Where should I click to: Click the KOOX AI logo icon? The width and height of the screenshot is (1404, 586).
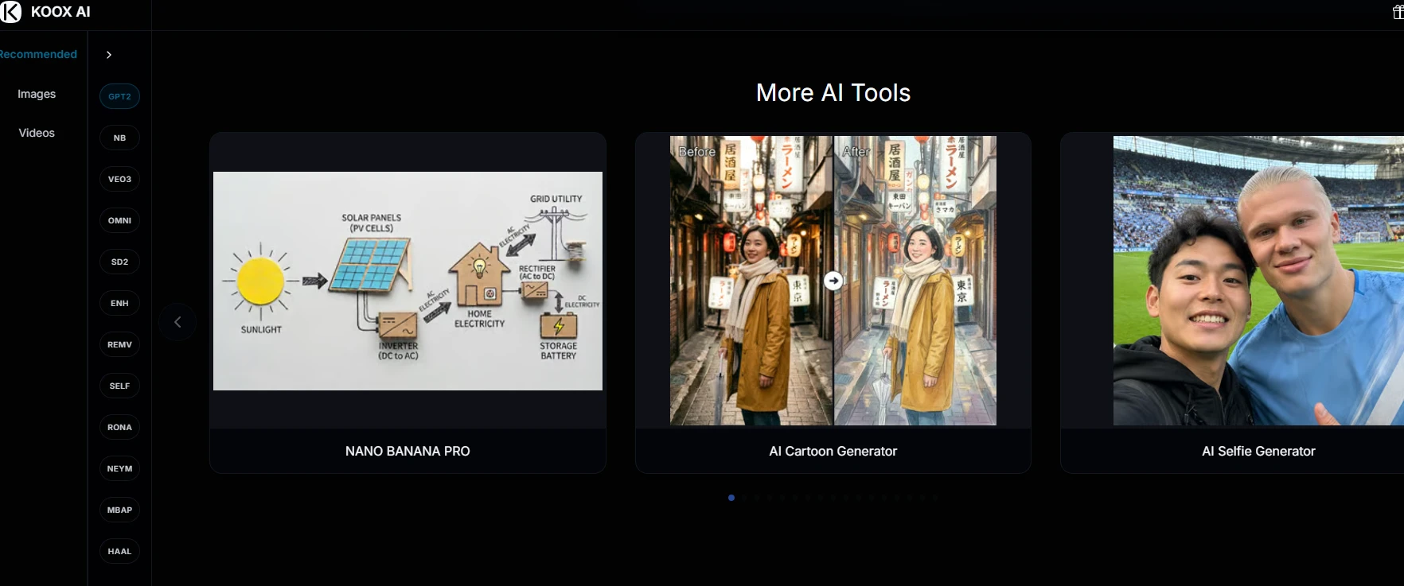(x=11, y=12)
